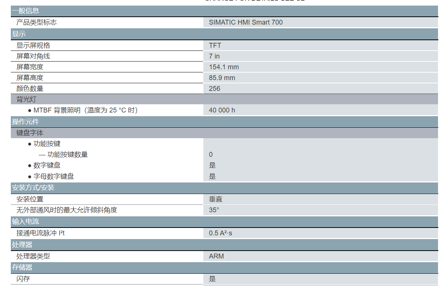Viewport: 444px width, 286px height.
Task: Select the 256 color count value
Action: click(x=215, y=89)
